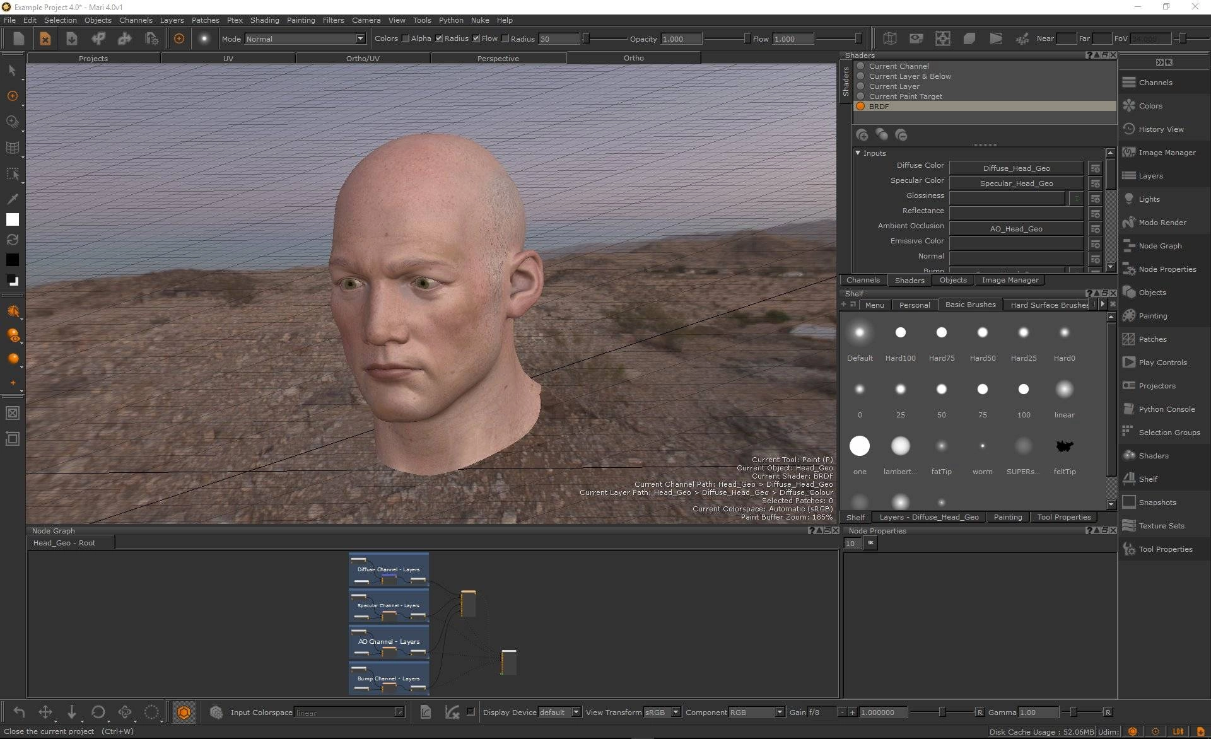Select Current Layer shader radio
Viewport: 1211px width, 739px height.
click(x=860, y=86)
